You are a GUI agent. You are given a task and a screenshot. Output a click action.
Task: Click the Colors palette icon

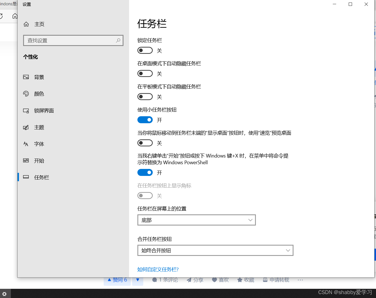(x=26, y=94)
